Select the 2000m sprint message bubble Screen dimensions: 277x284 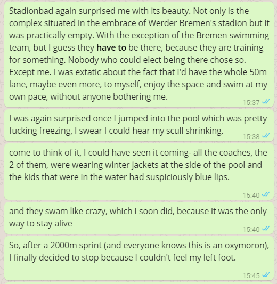coord(139,258)
